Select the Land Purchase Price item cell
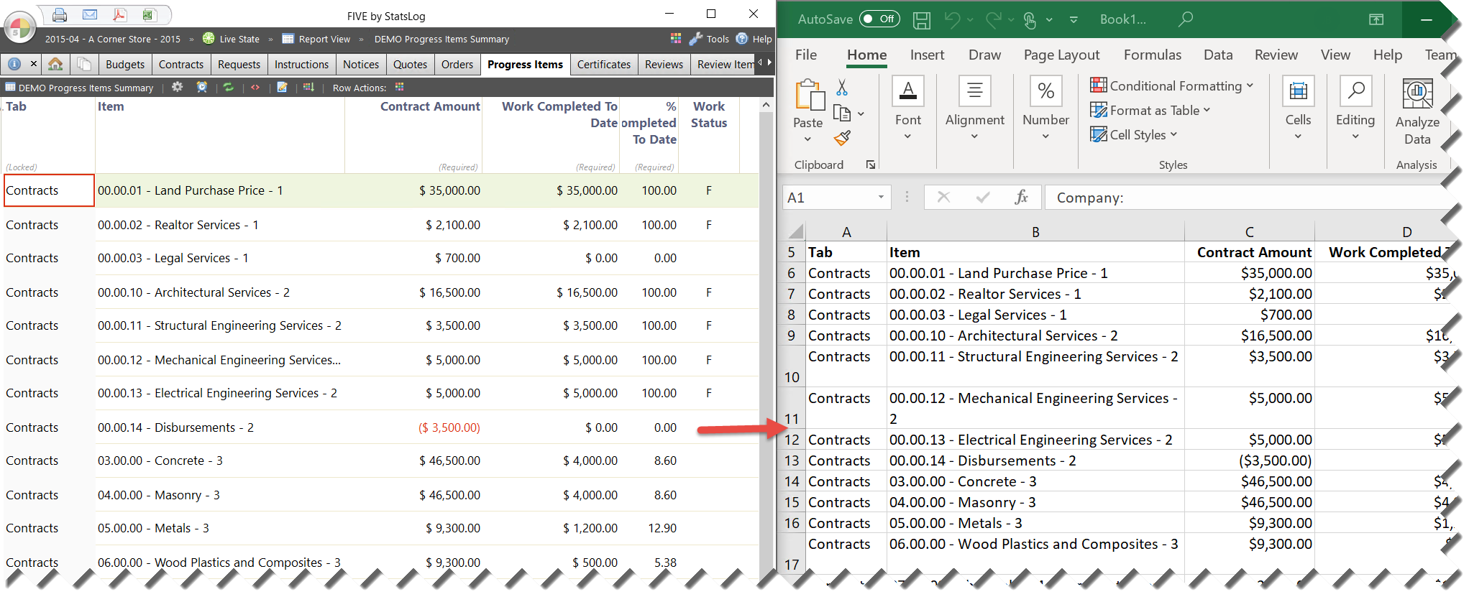The image size is (1469, 597). pyautogui.click(x=219, y=190)
